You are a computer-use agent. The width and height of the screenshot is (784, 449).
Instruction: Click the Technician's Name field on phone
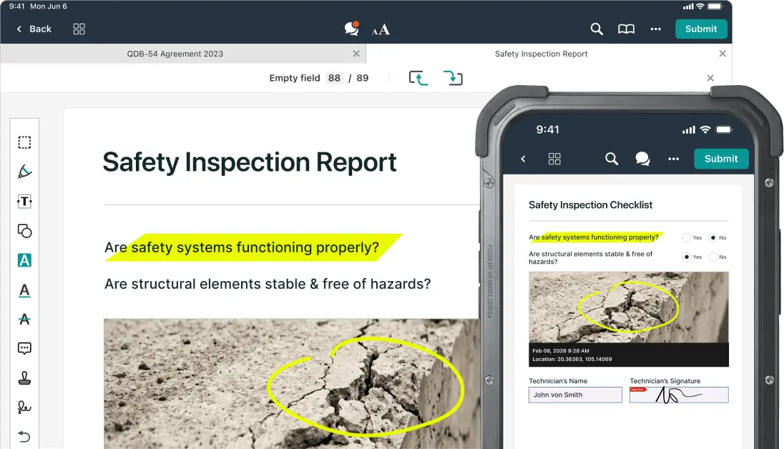point(575,395)
